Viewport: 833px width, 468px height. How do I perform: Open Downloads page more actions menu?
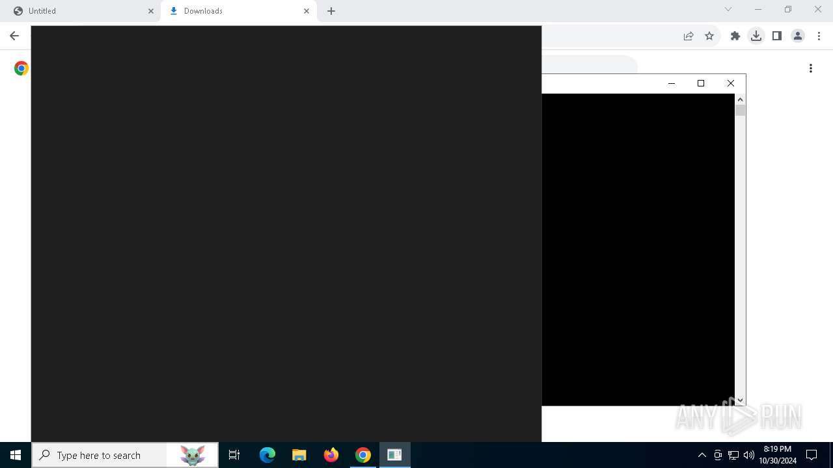[x=811, y=68]
